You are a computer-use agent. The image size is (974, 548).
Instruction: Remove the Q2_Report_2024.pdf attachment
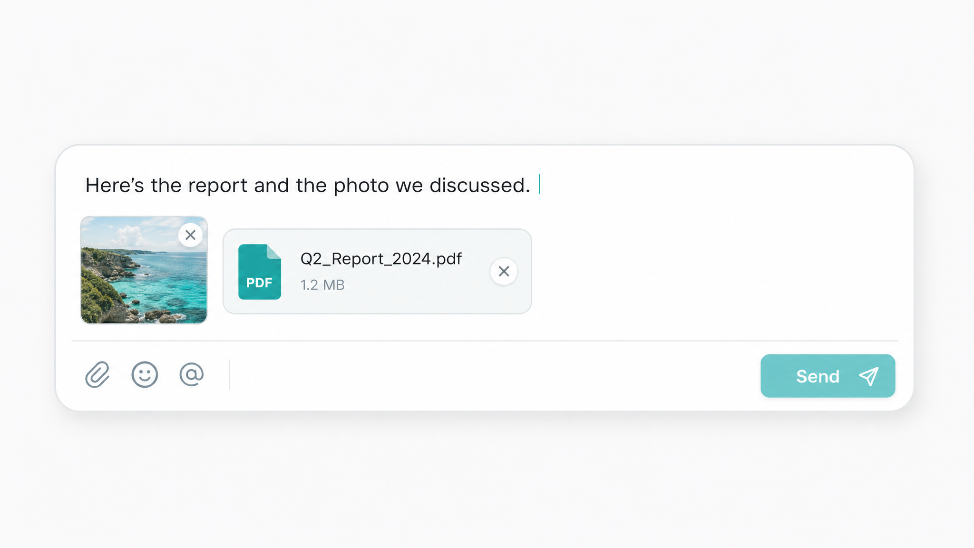pos(504,271)
